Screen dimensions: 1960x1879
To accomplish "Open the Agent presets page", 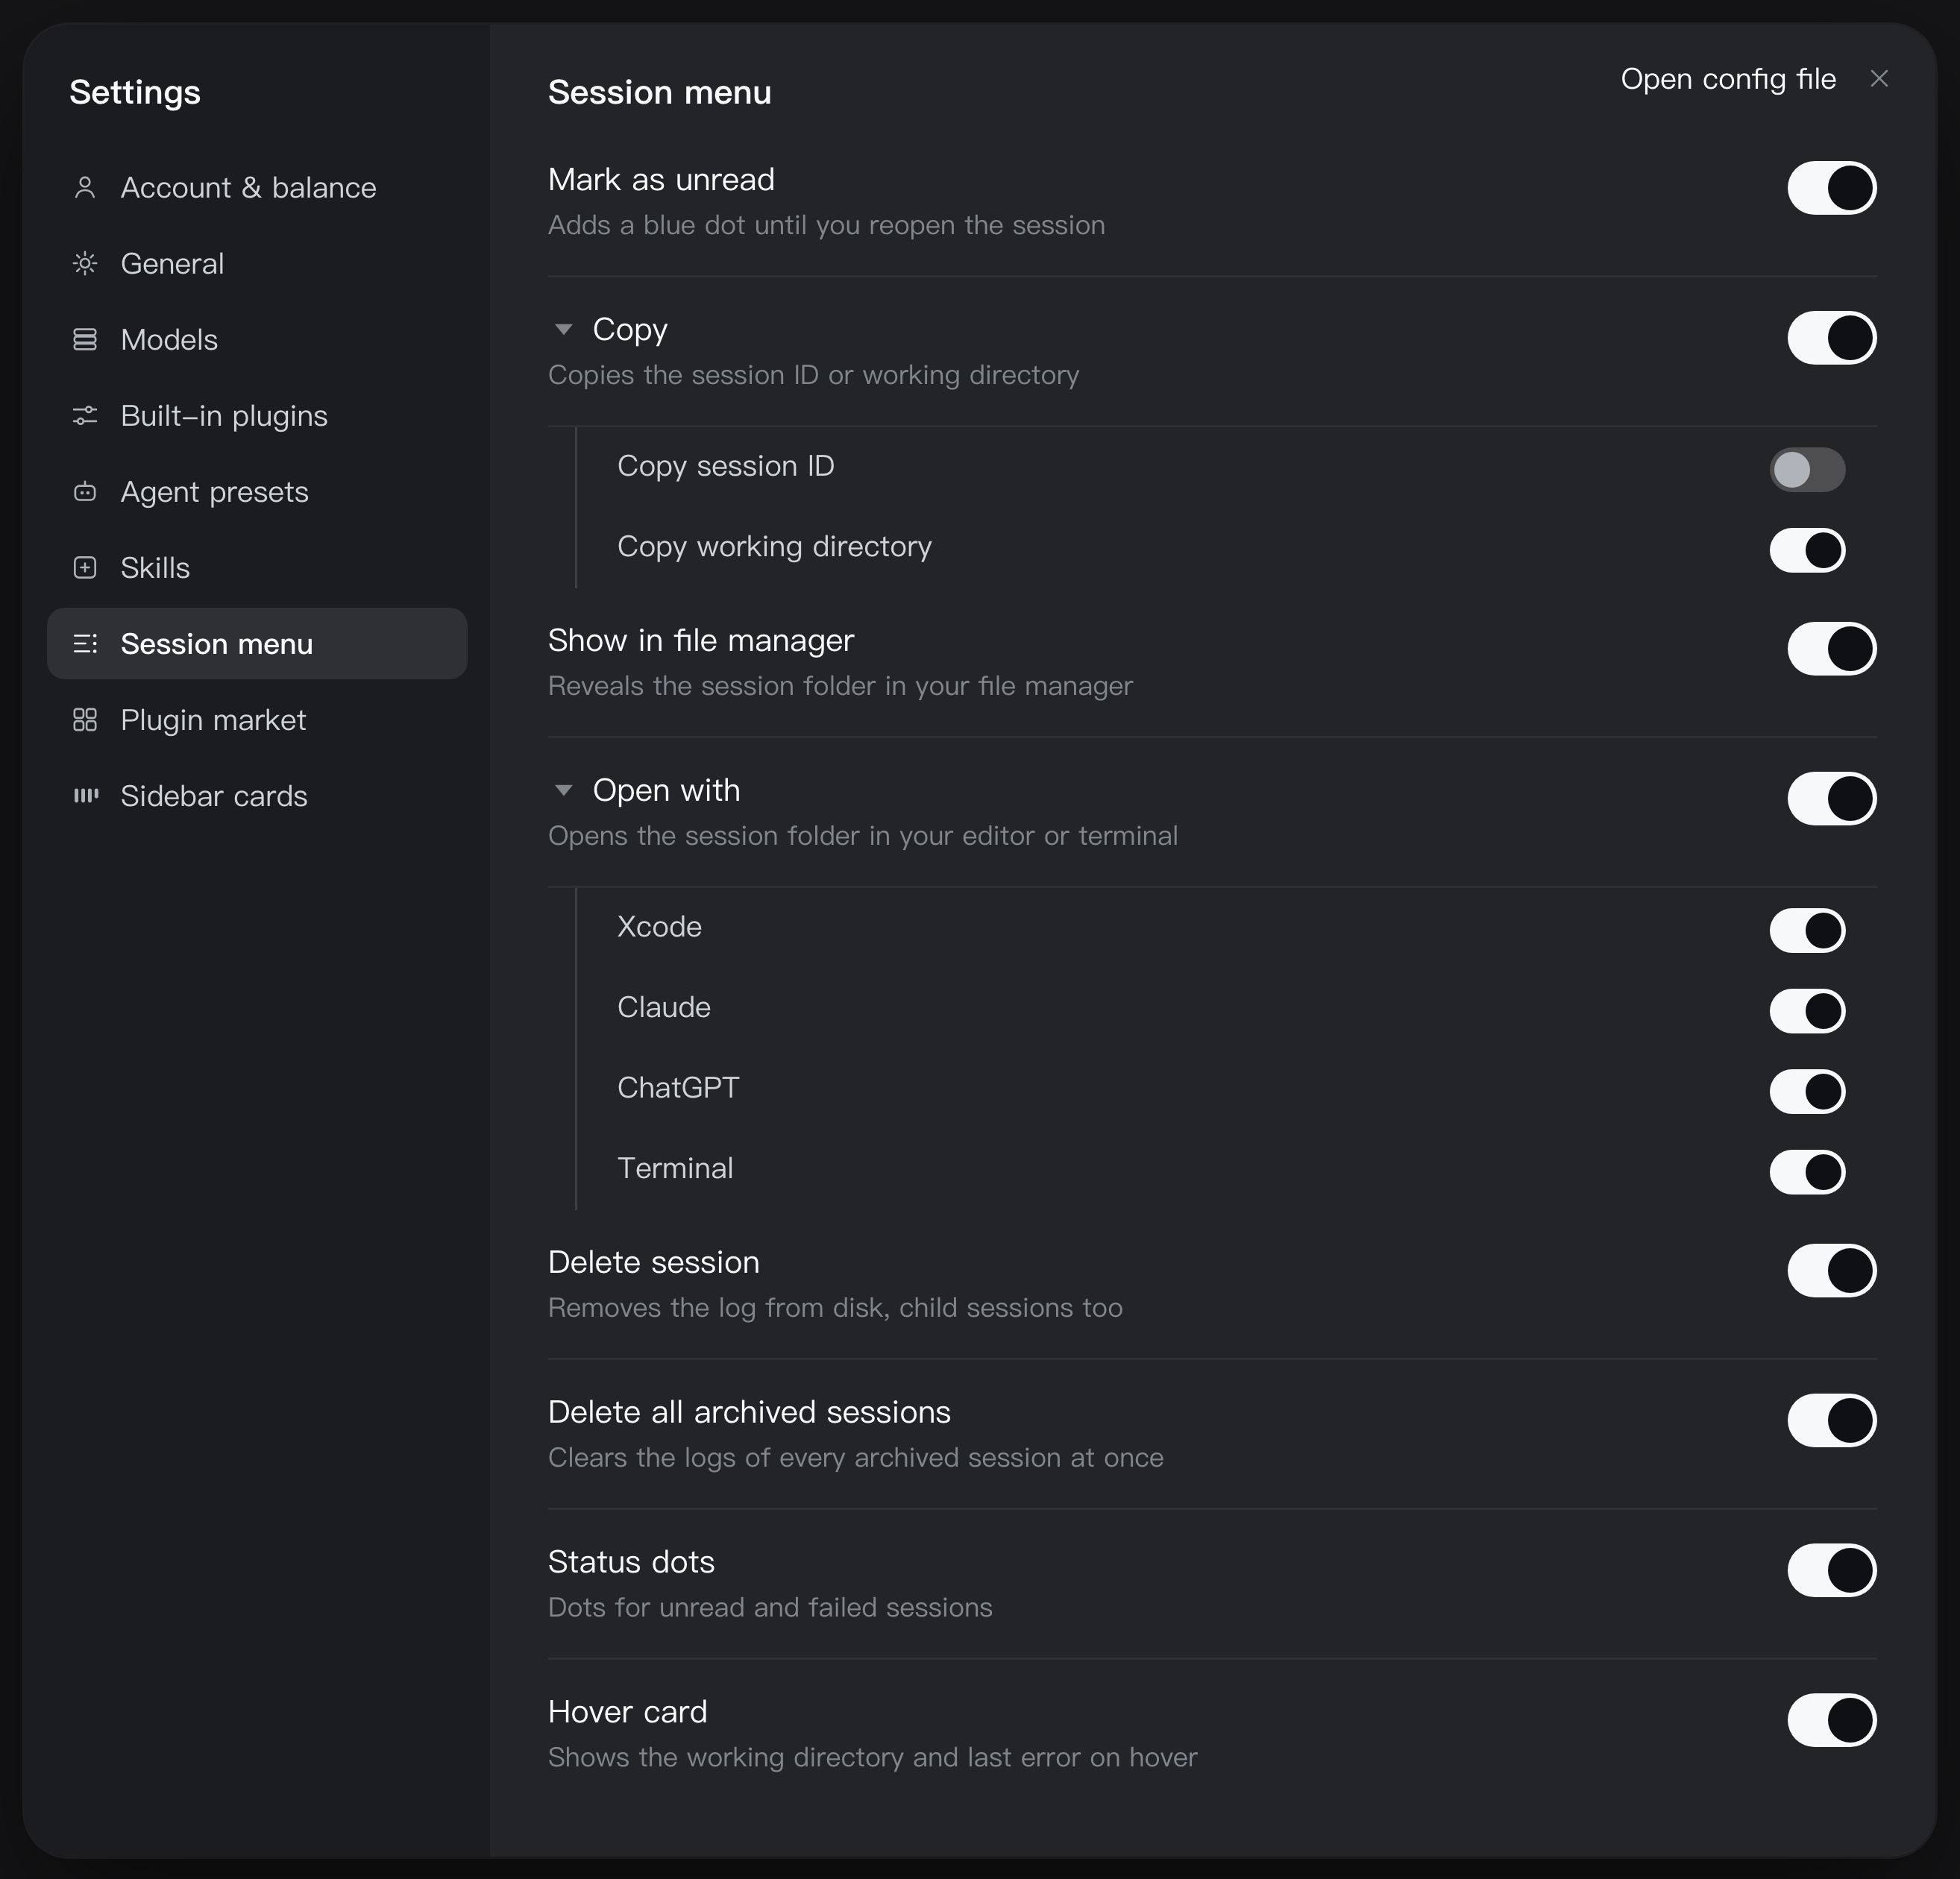I will [x=257, y=491].
